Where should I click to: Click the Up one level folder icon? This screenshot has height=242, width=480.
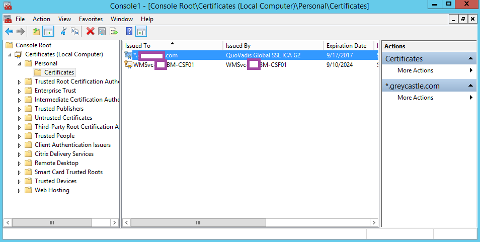[36, 31]
